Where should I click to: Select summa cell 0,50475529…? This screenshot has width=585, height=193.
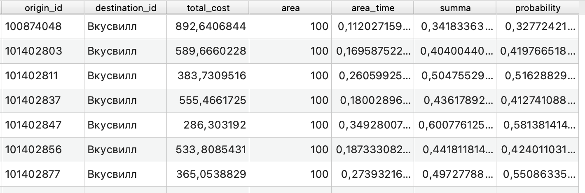455,76
